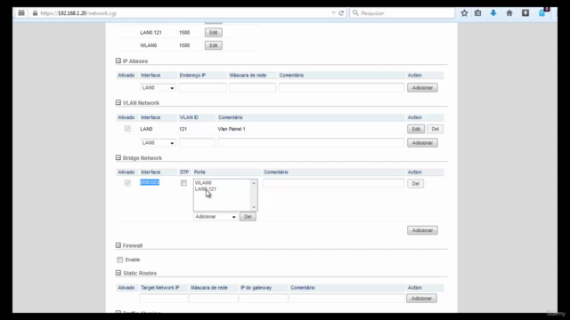Click the VLAN ID value 121
This screenshot has width=570, height=320.
click(x=183, y=129)
